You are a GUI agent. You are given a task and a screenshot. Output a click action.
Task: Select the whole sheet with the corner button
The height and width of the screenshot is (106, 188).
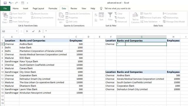click(2, 37)
